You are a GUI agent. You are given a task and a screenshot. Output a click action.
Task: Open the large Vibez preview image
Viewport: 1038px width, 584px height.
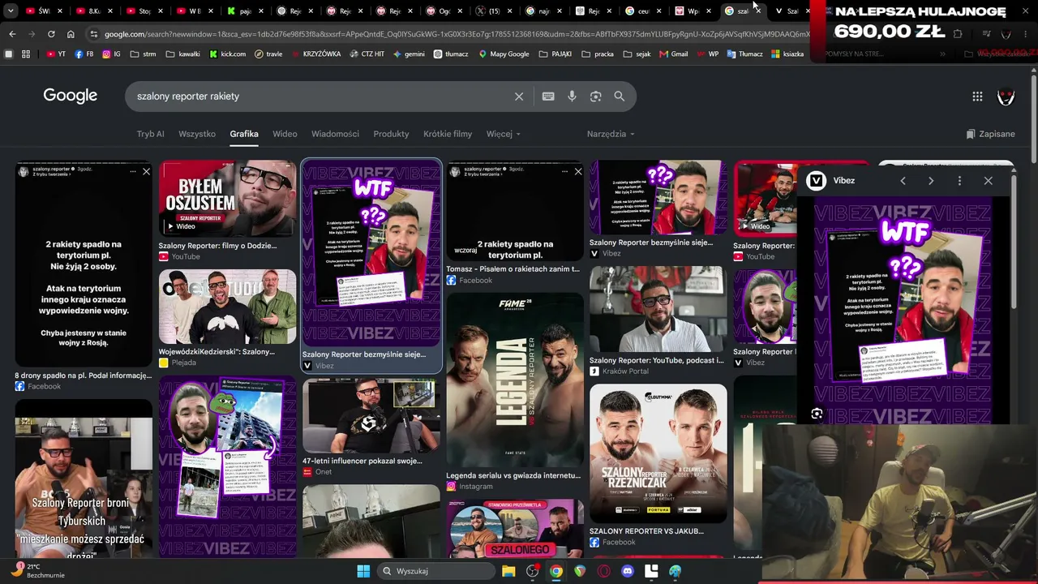[903, 310]
